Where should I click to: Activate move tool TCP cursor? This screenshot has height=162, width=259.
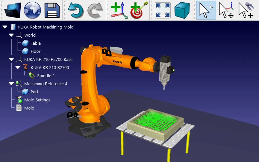click(x=246, y=10)
